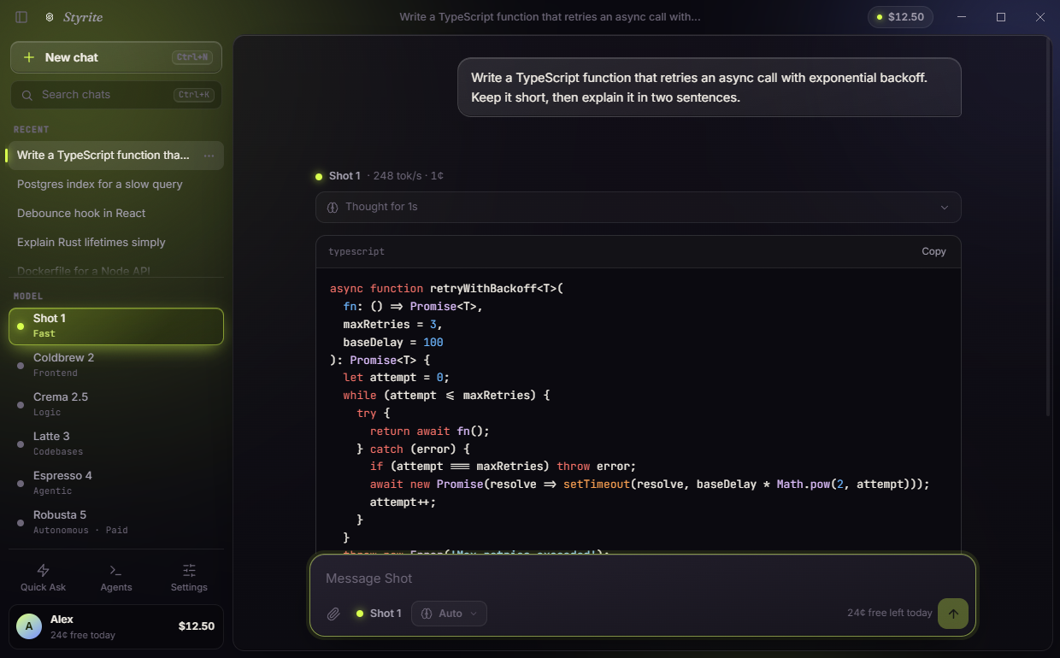Open the Auto thinking mode dropdown

449,614
